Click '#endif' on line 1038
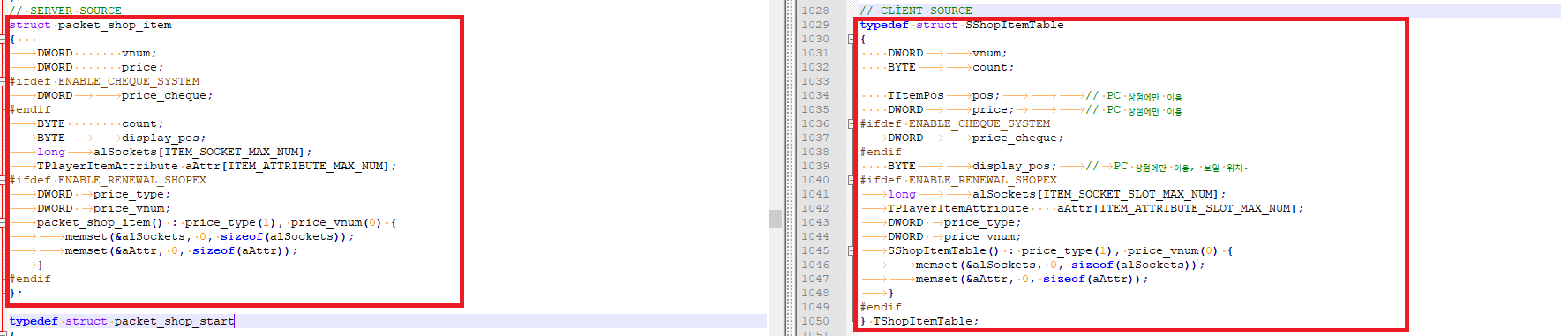1561x336 pixels. pyautogui.click(x=882, y=152)
